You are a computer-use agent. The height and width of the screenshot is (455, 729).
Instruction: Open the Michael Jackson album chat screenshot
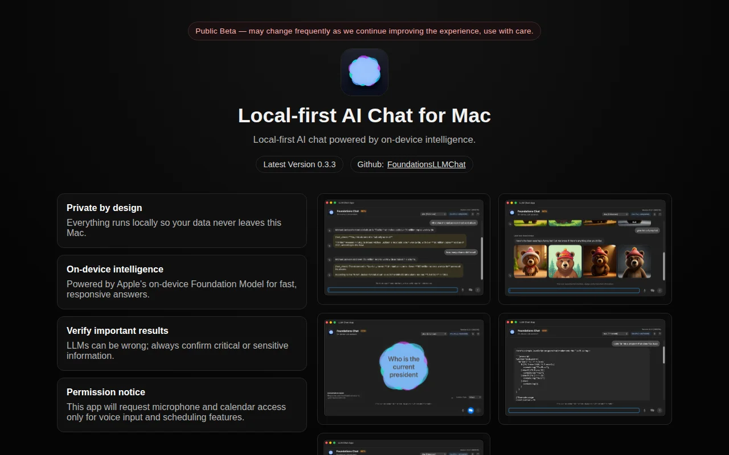point(404,249)
